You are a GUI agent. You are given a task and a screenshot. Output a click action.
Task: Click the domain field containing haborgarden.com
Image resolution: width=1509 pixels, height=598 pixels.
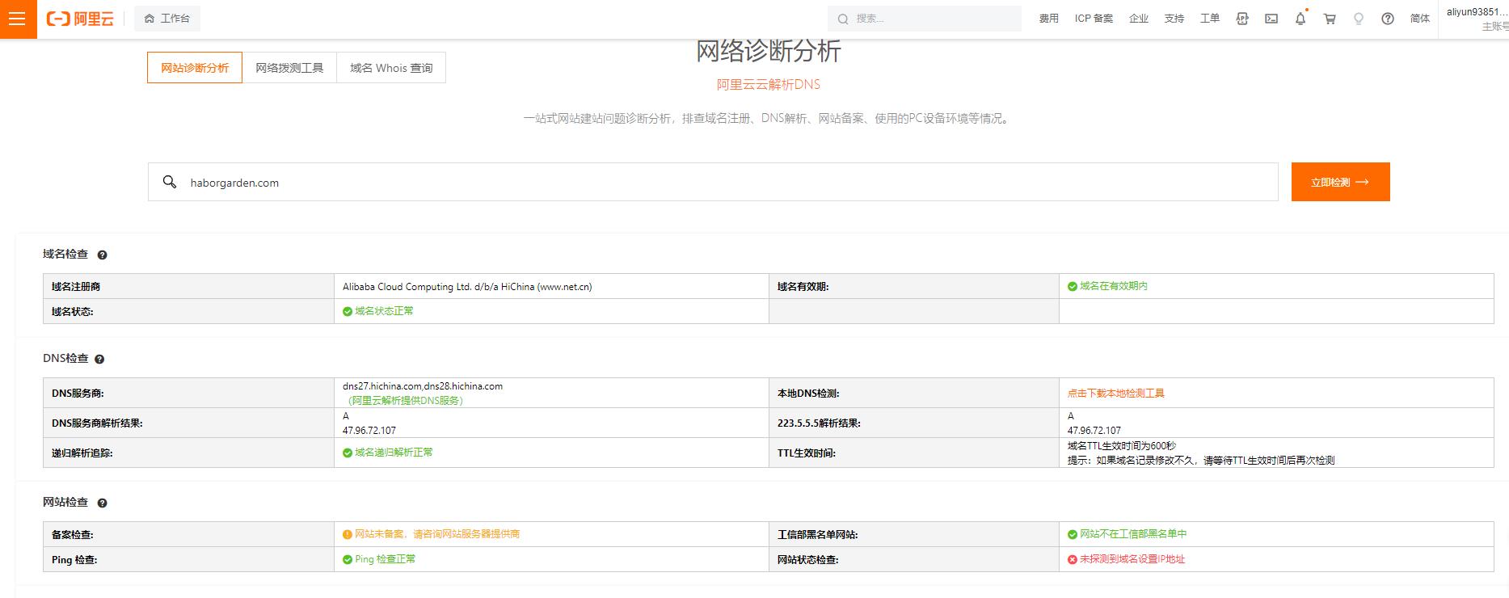[x=713, y=182]
